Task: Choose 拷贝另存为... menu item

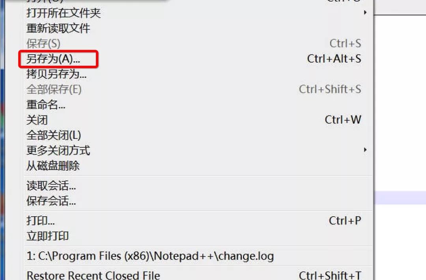Action: tap(198, 74)
